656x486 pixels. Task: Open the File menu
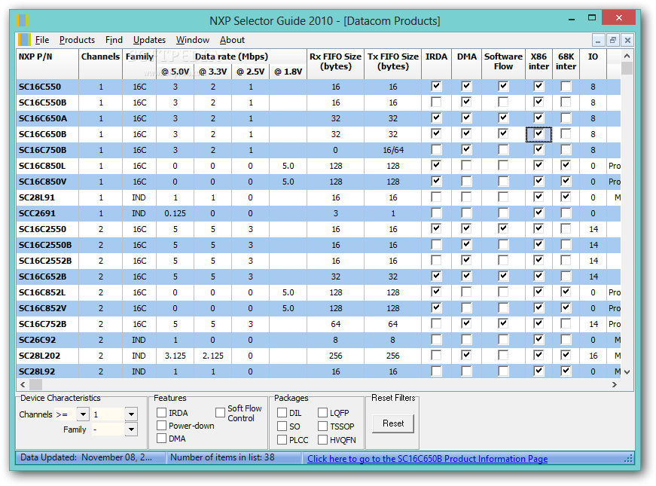pos(42,40)
